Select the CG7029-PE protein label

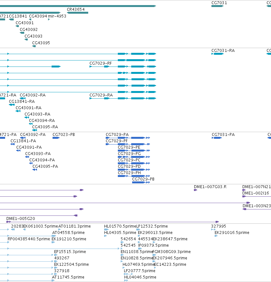pos(129,147)
